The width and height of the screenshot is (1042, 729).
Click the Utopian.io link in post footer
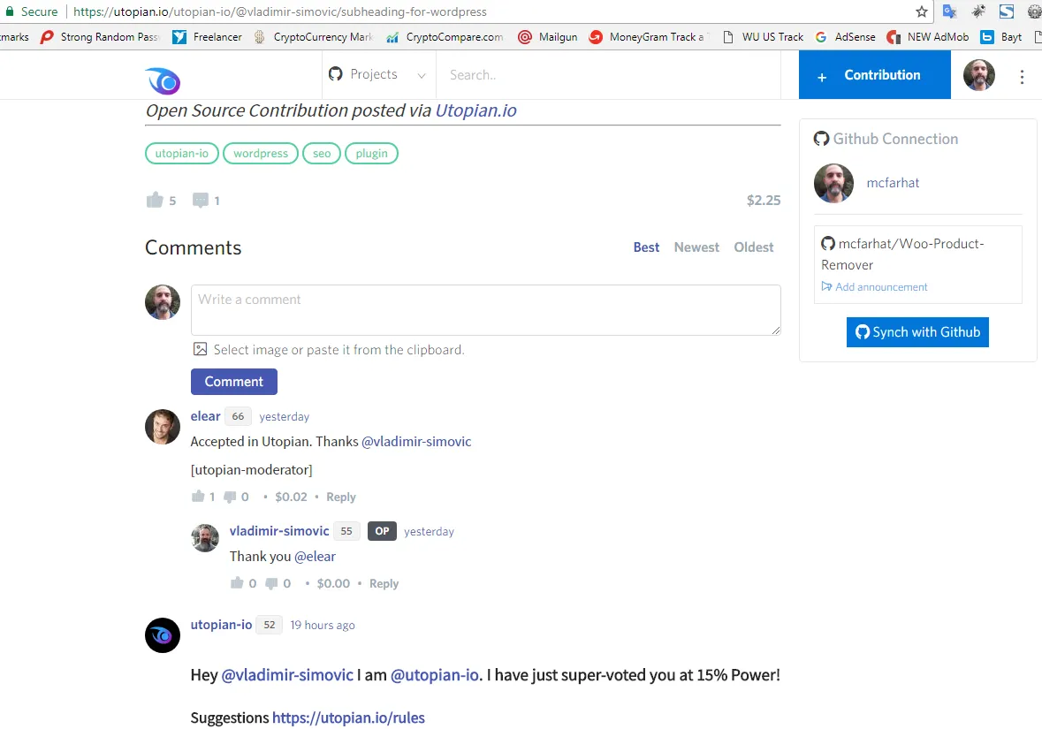[x=475, y=110]
